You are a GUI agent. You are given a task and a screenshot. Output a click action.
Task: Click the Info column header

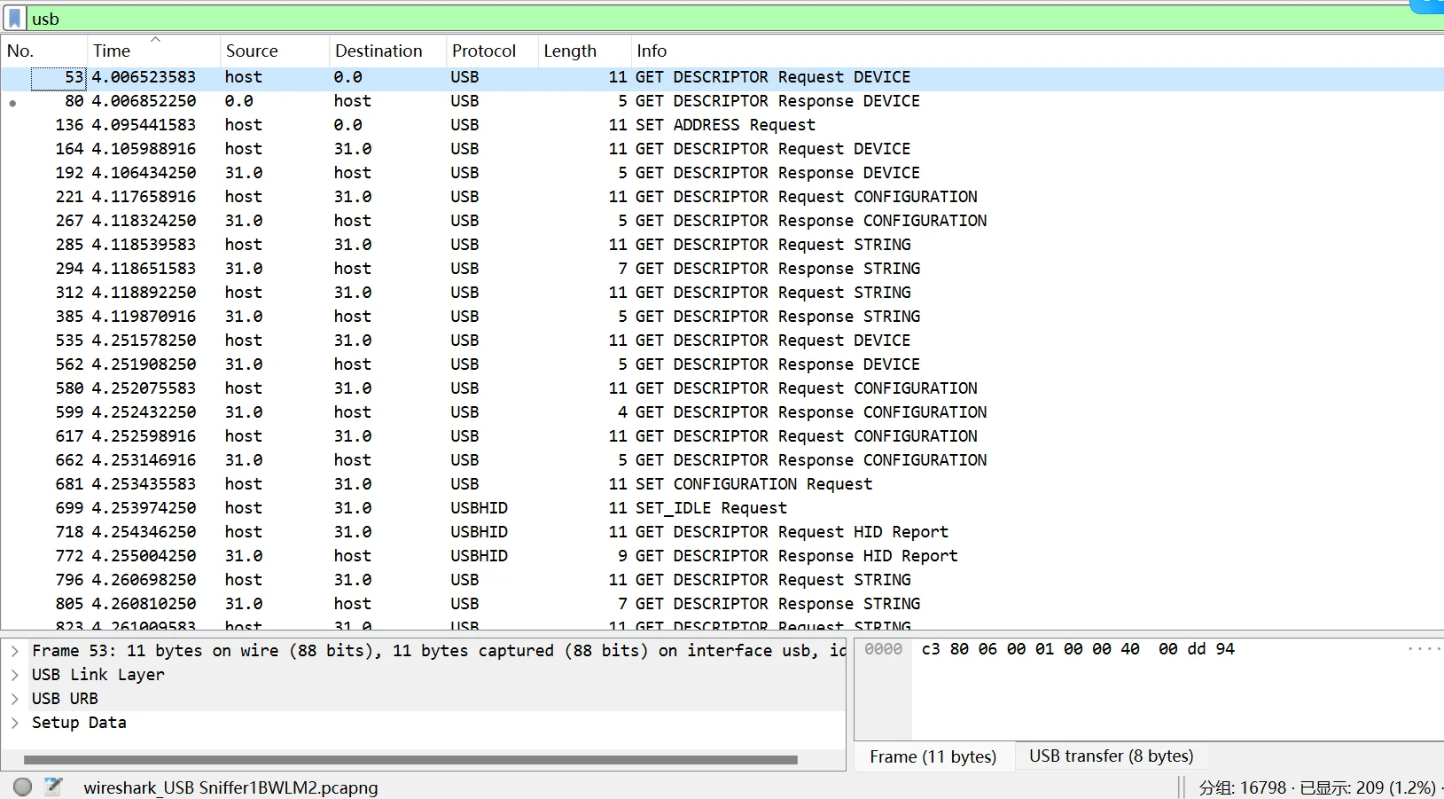652,51
